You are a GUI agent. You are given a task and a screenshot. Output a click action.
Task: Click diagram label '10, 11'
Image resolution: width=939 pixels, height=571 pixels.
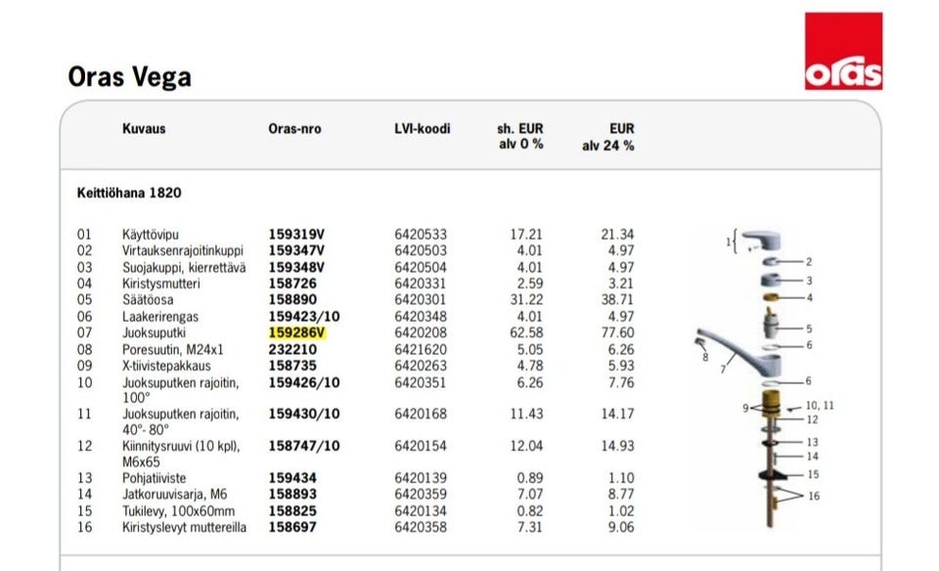[820, 406]
